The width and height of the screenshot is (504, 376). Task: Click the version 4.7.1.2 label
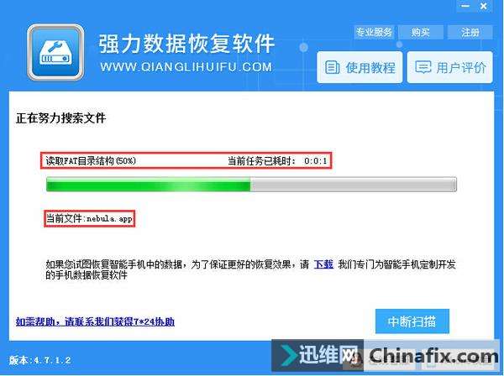[x=40, y=360]
